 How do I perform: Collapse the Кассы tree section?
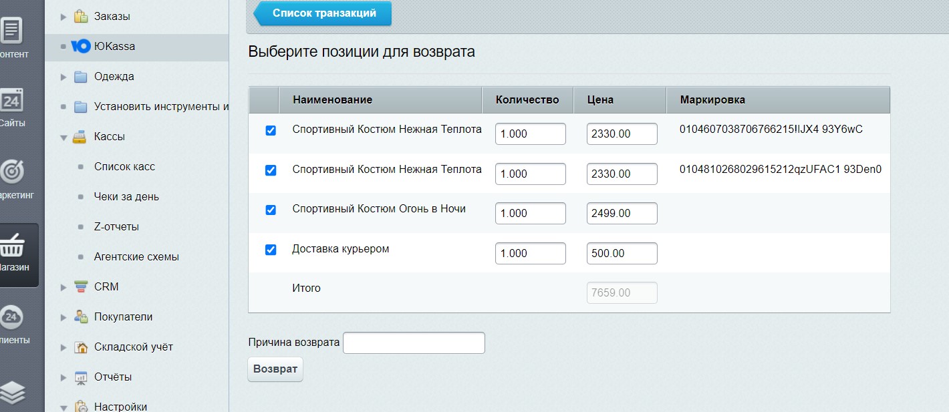pyautogui.click(x=63, y=138)
